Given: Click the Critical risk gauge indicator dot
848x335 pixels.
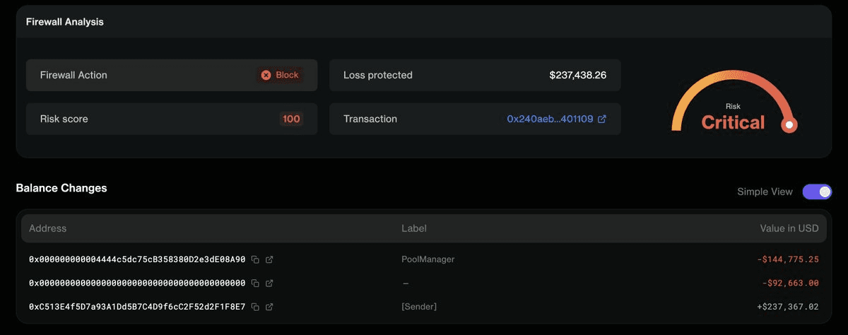Looking at the screenshot, I should [x=789, y=125].
